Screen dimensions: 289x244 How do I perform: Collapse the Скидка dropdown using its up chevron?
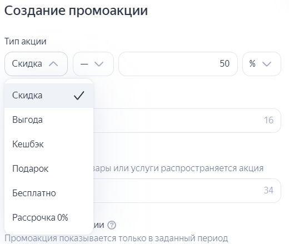[53, 64]
